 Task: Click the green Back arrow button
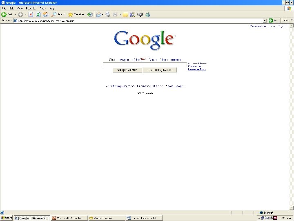pos(4,14)
